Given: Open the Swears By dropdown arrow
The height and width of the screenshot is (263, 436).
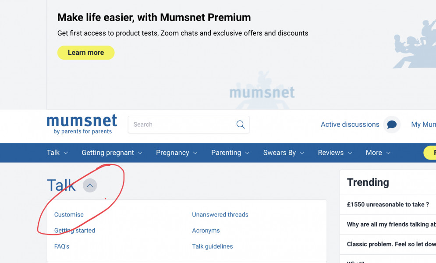Looking at the screenshot, I should [x=301, y=153].
